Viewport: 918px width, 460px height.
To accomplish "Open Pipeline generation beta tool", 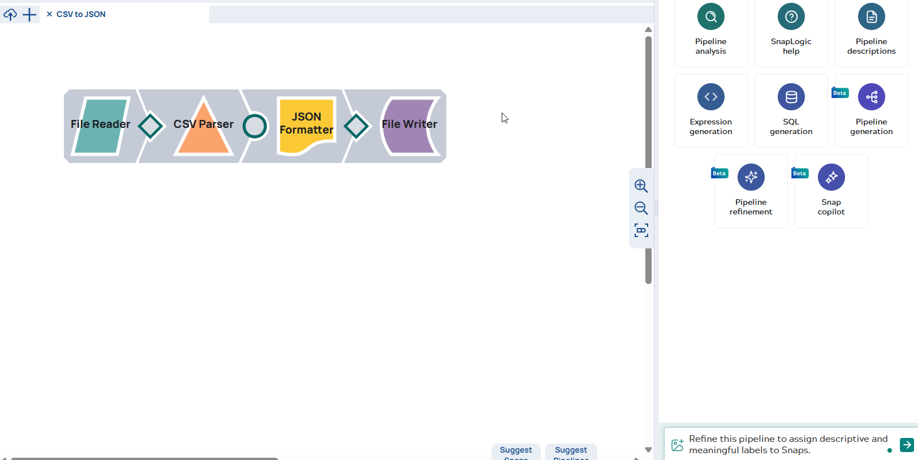I will click(x=871, y=111).
